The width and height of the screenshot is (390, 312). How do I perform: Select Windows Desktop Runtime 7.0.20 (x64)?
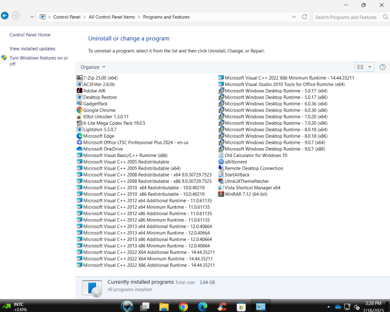click(273, 116)
